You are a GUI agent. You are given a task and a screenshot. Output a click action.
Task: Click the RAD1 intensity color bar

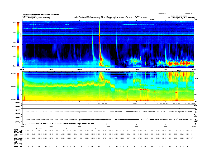18,56
